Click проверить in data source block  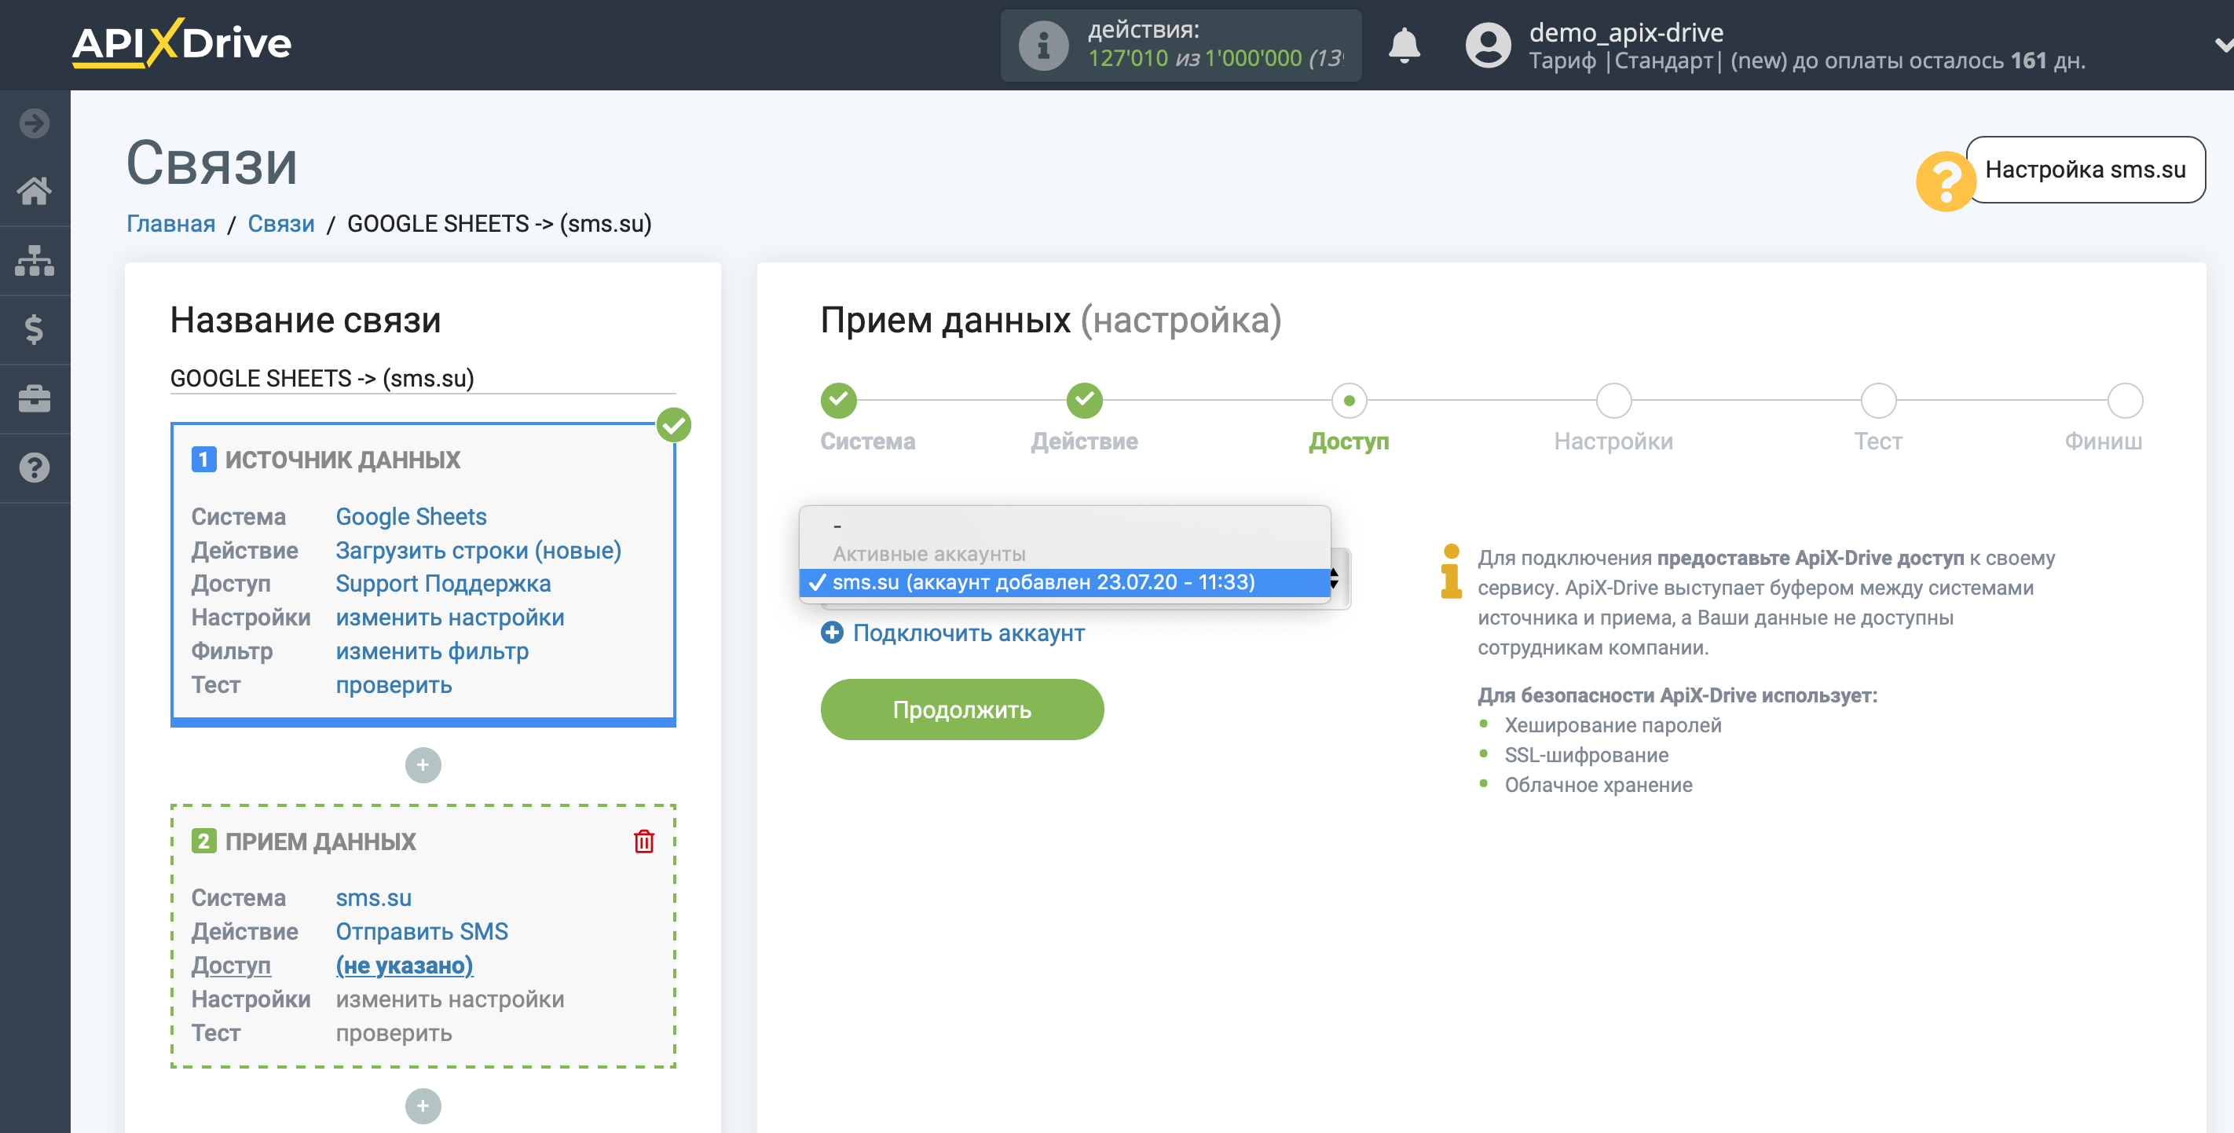[394, 684]
